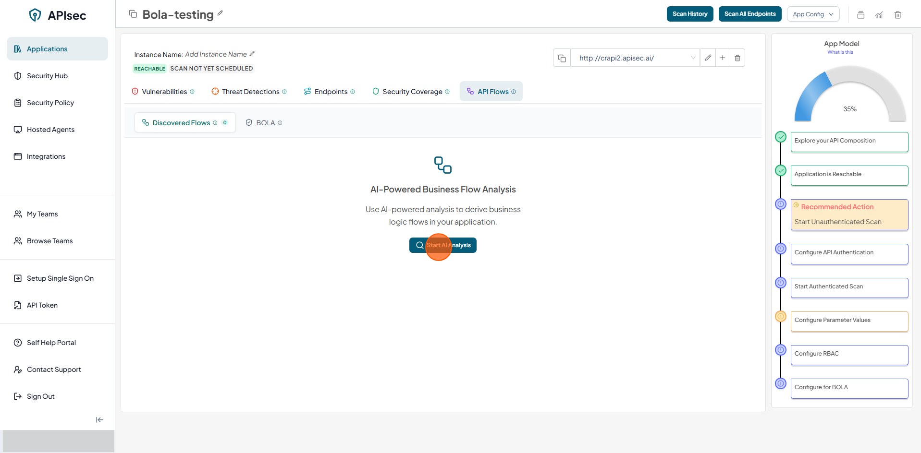Collapse the left sidebar with the arrow icon
Image resolution: width=921 pixels, height=453 pixels.
point(99,420)
